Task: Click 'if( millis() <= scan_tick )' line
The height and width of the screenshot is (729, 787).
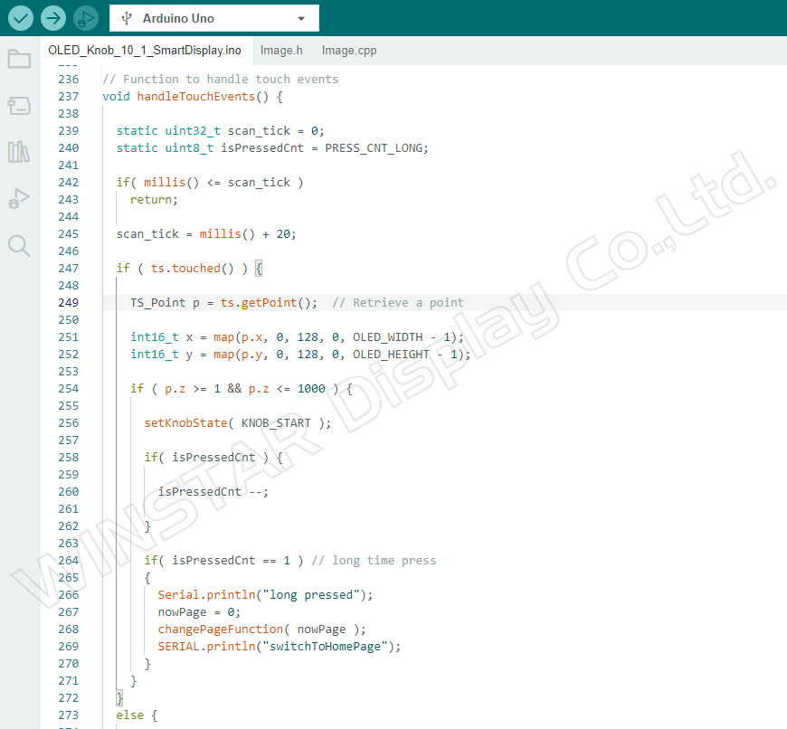Action: (x=210, y=183)
